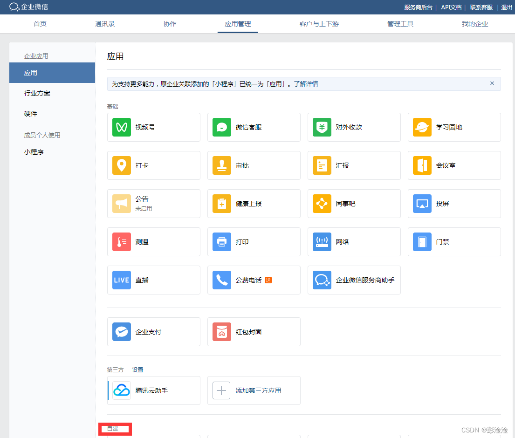
Task: Click the 投屏 label text
Action: pyautogui.click(x=442, y=204)
